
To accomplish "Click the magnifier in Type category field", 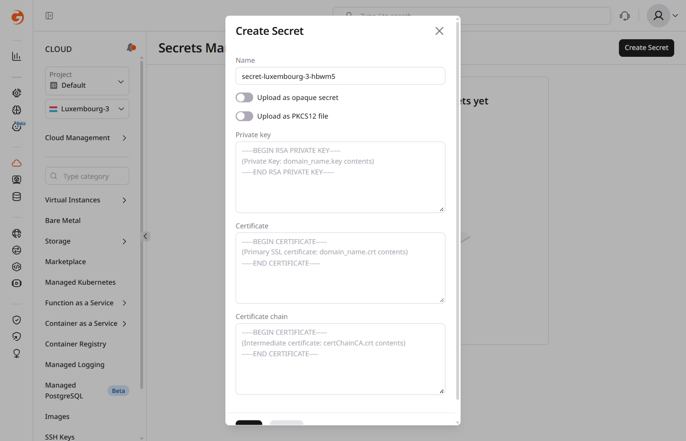I will pos(54,176).
